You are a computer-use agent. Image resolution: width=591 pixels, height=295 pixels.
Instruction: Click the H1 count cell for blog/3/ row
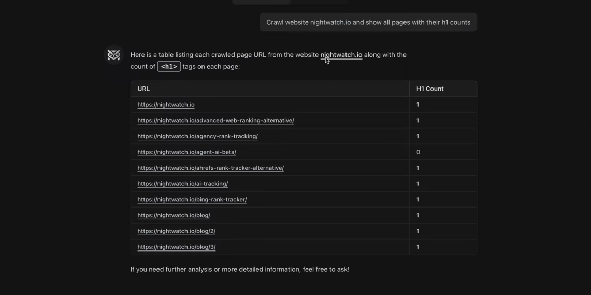click(418, 247)
